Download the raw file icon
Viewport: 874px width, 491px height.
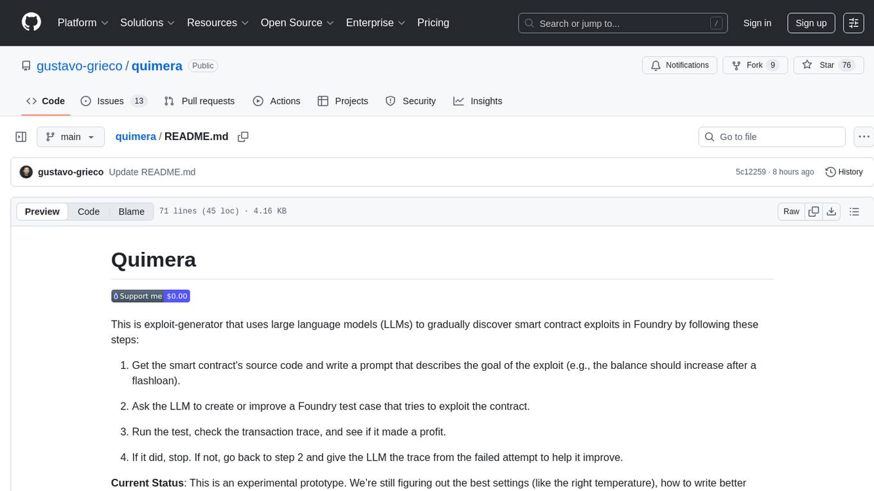(x=832, y=211)
